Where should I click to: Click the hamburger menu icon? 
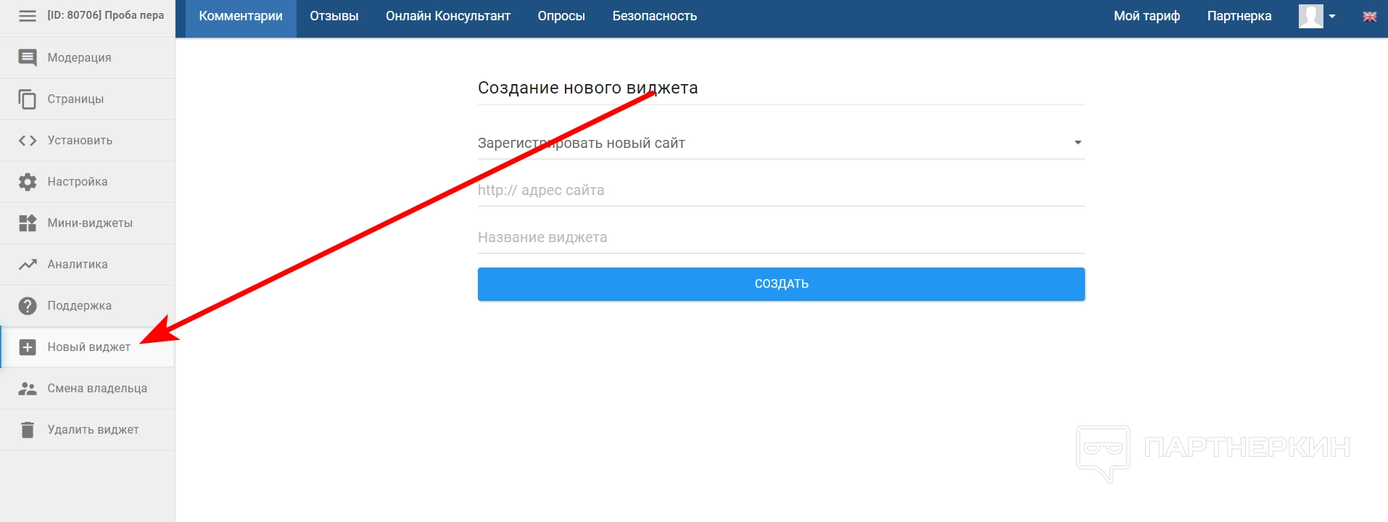pos(28,16)
